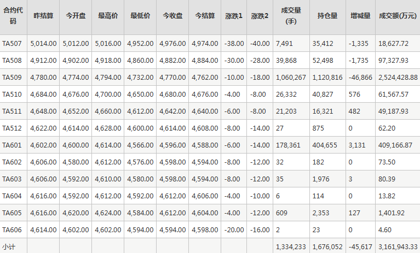
Task: Click TA512 turnover 62.20
Action: click(387, 128)
